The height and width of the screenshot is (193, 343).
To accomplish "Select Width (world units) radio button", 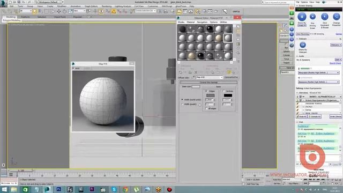I will pyautogui.click(x=182, y=100).
